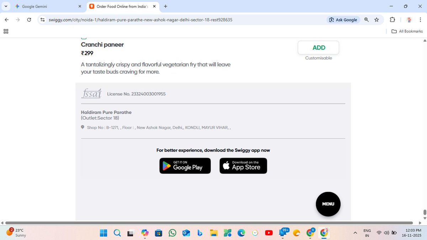
Task: Open the Get it on Google Play badge
Action: pyautogui.click(x=185, y=166)
